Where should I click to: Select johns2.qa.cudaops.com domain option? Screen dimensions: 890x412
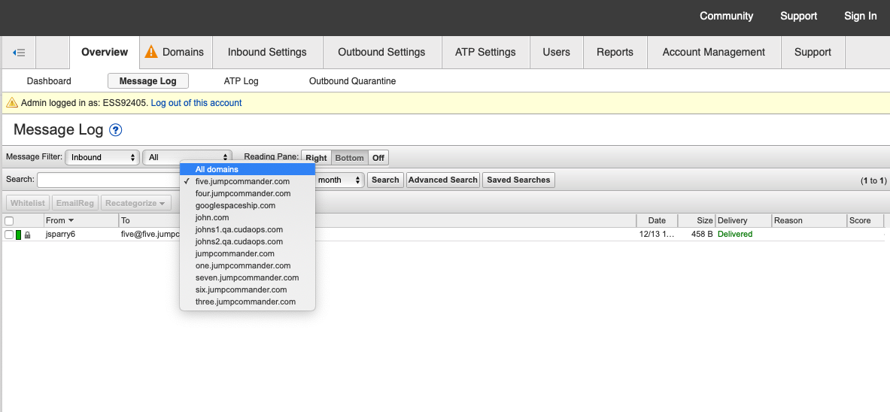click(248, 242)
